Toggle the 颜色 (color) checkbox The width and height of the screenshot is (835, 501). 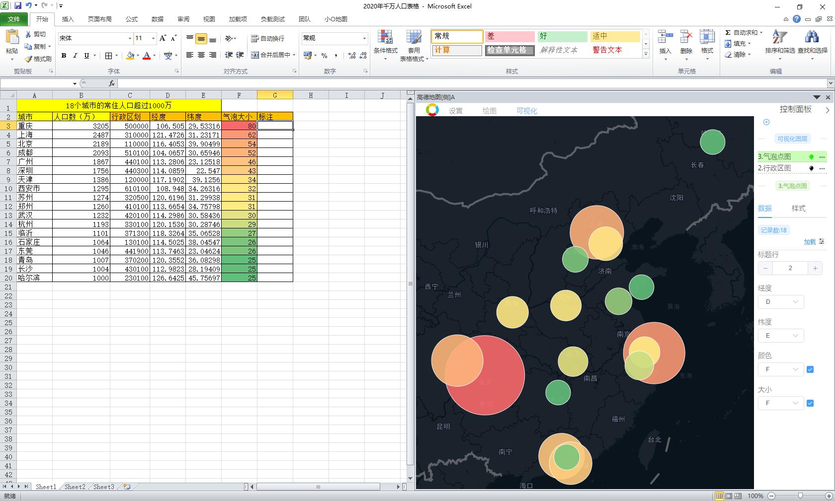[810, 369]
